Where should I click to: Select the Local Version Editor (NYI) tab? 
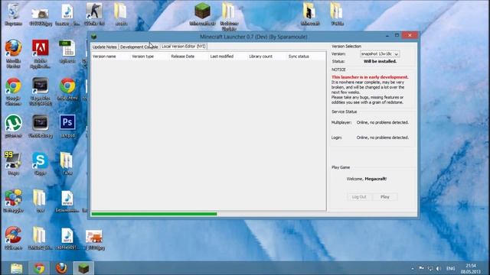(184, 46)
